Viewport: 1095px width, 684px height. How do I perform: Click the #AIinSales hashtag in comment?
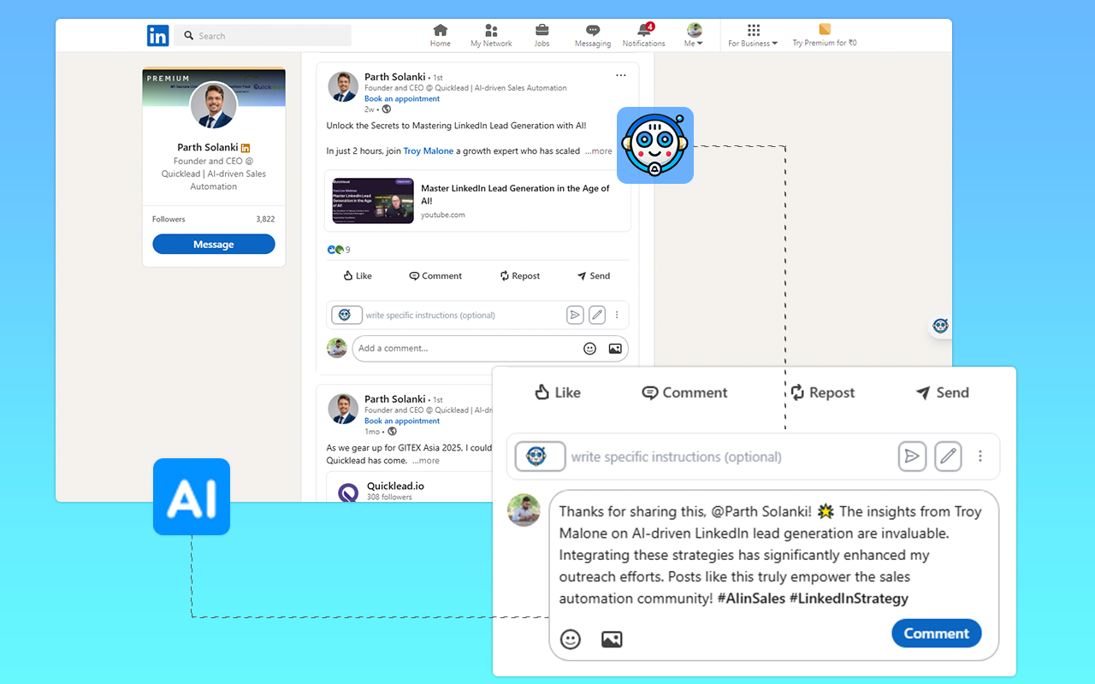coord(750,598)
